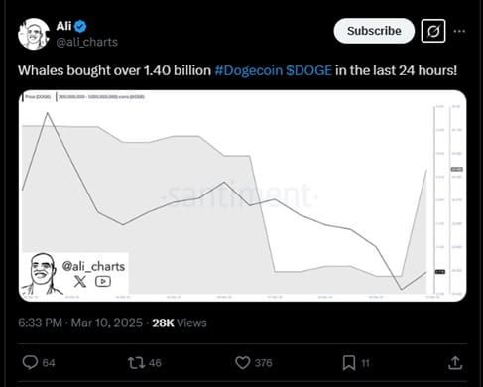This screenshot has height=387, width=483.
Task: Open the Grok slash icon button
Action: coord(433,31)
